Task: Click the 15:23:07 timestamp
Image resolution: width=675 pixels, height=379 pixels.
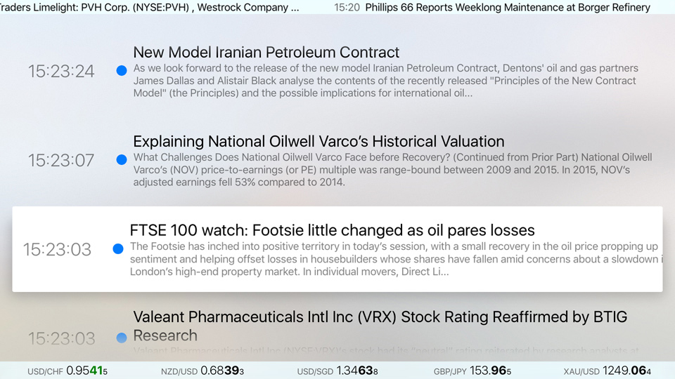Action: [x=61, y=160]
